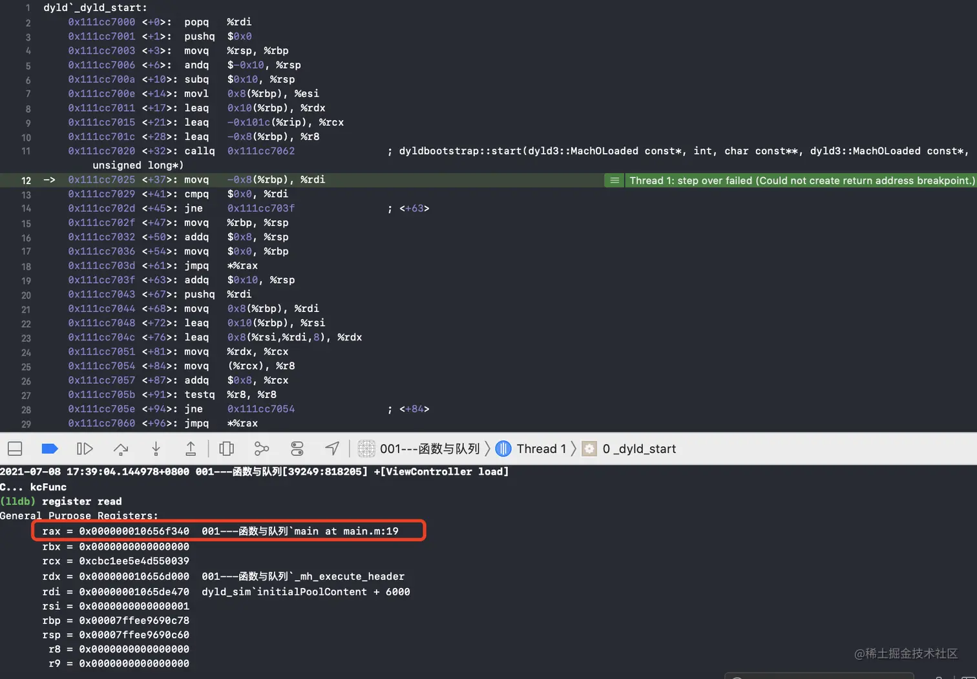Click line 1 dyld`_dyld_start label

(x=95, y=8)
